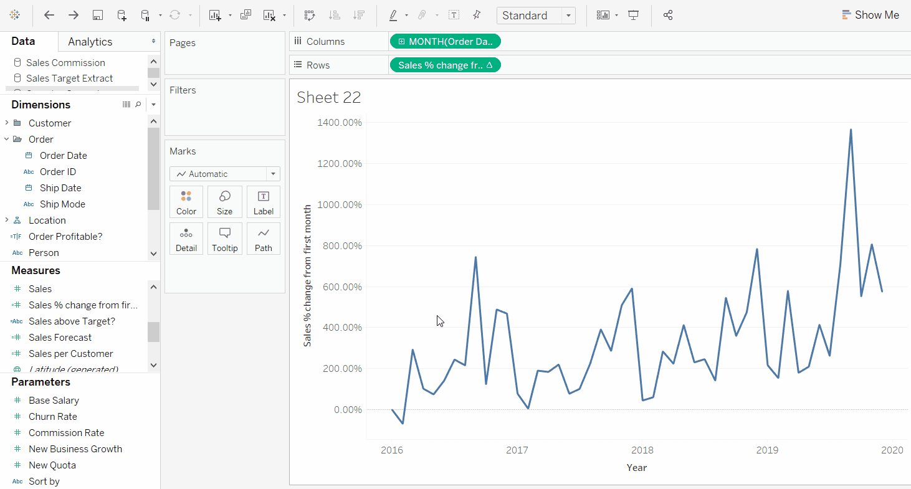Screen dimensions: 911x489
Task: Toggle mark labels with the T icon
Action: [x=454, y=15]
